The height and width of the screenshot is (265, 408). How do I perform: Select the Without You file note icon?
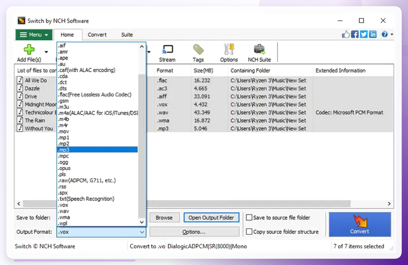pos(20,128)
